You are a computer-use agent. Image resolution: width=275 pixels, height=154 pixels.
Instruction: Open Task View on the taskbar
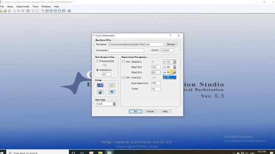point(82,153)
